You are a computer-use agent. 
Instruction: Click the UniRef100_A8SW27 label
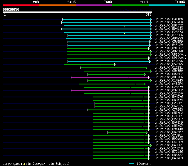(x=169, y=155)
